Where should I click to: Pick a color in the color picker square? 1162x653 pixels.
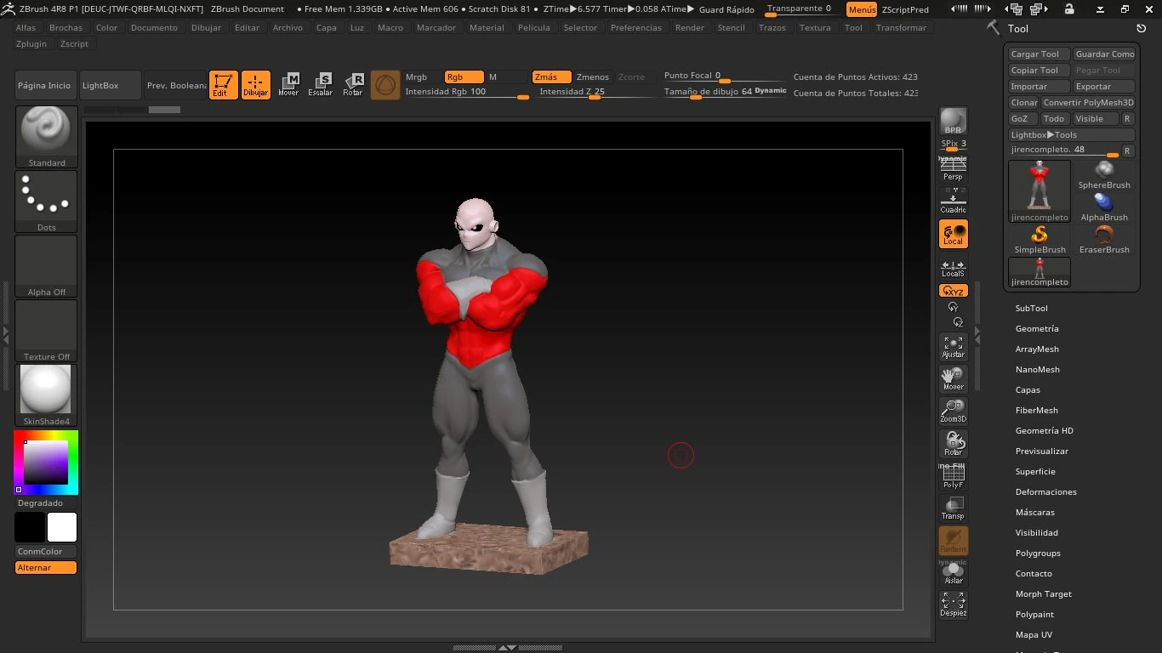pyautogui.click(x=45, y=463)
